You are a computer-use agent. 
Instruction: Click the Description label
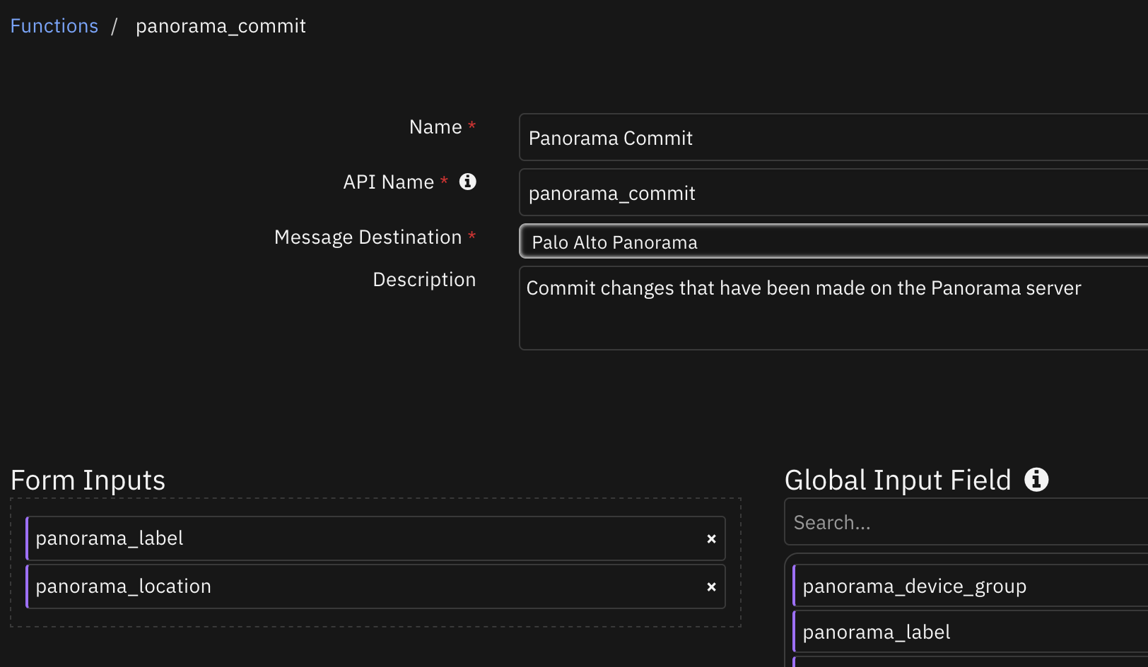click(x=424, y=280)
